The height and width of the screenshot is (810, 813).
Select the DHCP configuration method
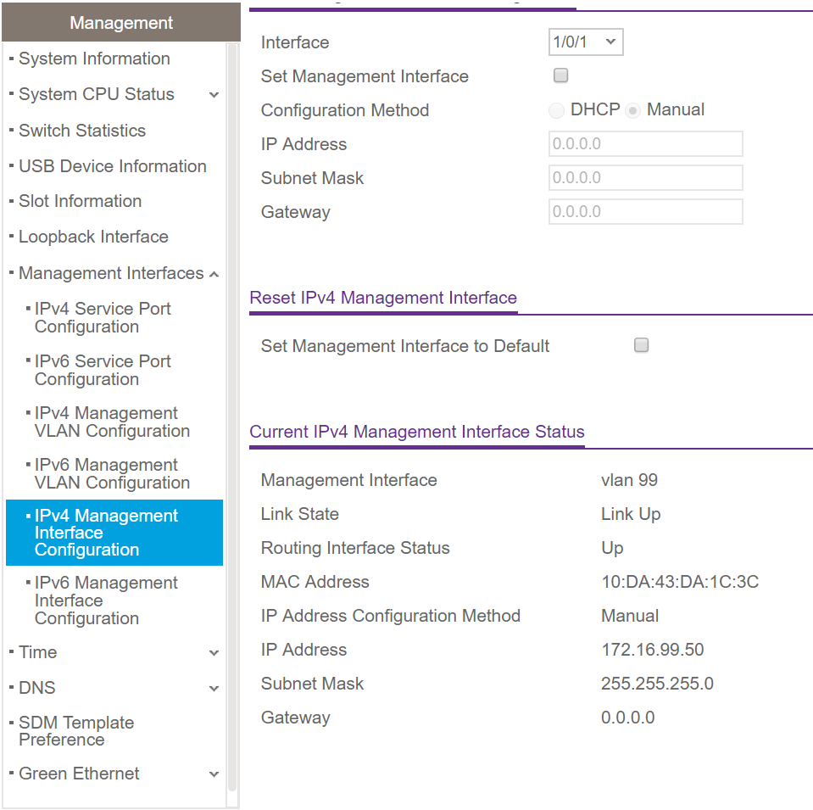(557, 110)
